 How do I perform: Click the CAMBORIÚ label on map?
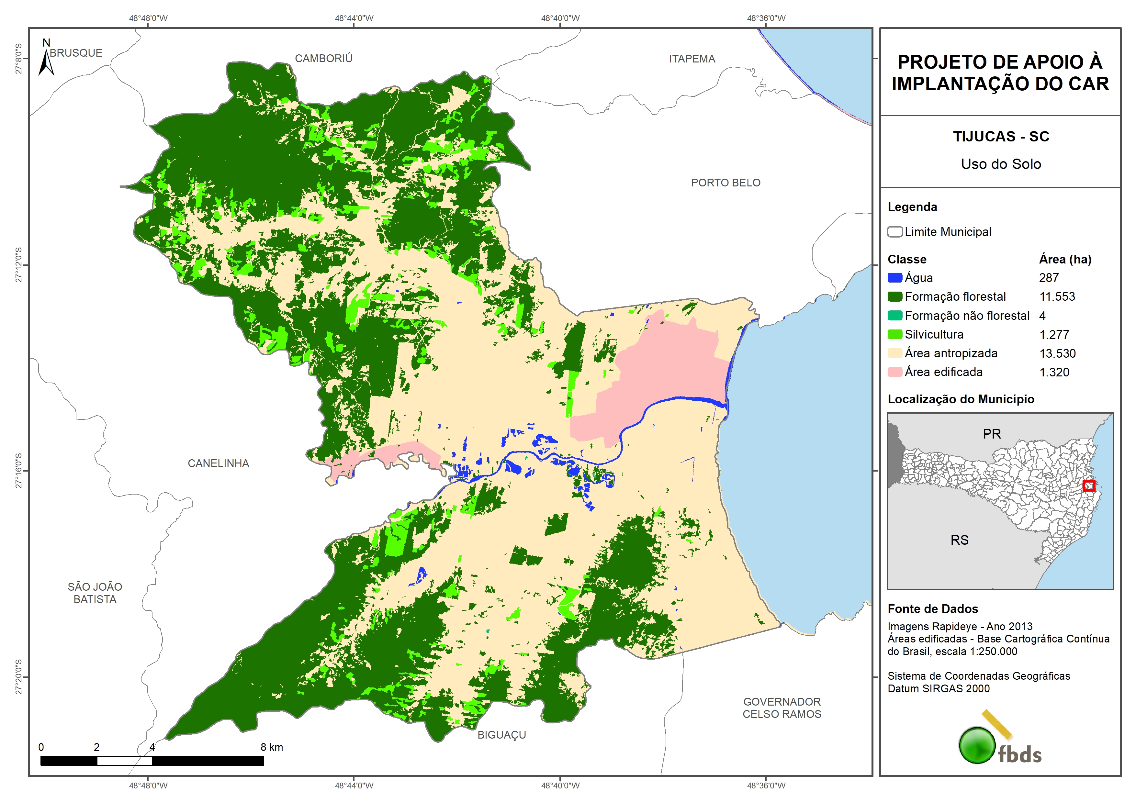point(324,58)
